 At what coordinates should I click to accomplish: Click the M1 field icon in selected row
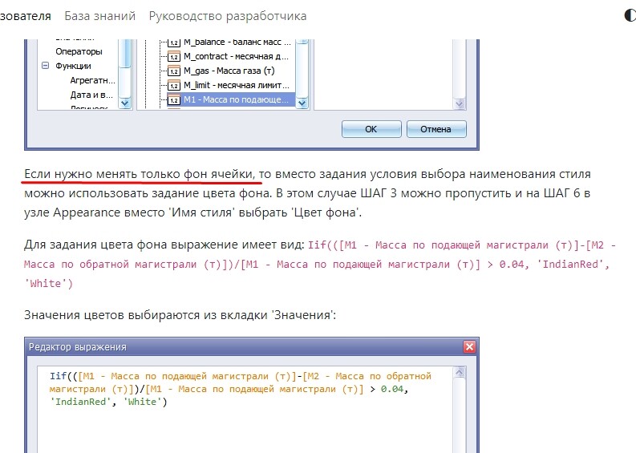pos(173,99)
